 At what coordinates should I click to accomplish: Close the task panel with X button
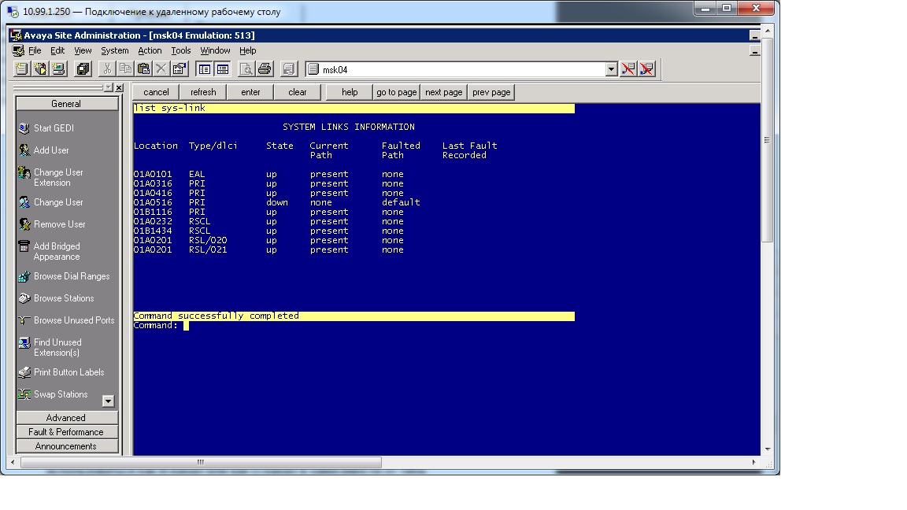[119, 87]
